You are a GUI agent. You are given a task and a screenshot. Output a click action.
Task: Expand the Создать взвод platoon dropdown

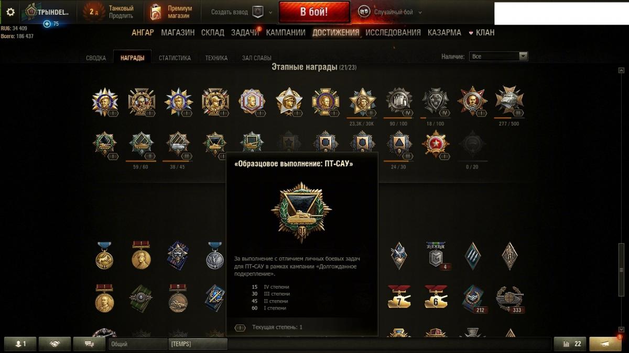(x=242, y=12)
